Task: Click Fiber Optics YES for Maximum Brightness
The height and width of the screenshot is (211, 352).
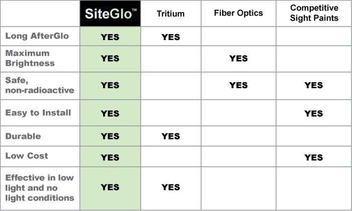Action: (x=238, y=59)
